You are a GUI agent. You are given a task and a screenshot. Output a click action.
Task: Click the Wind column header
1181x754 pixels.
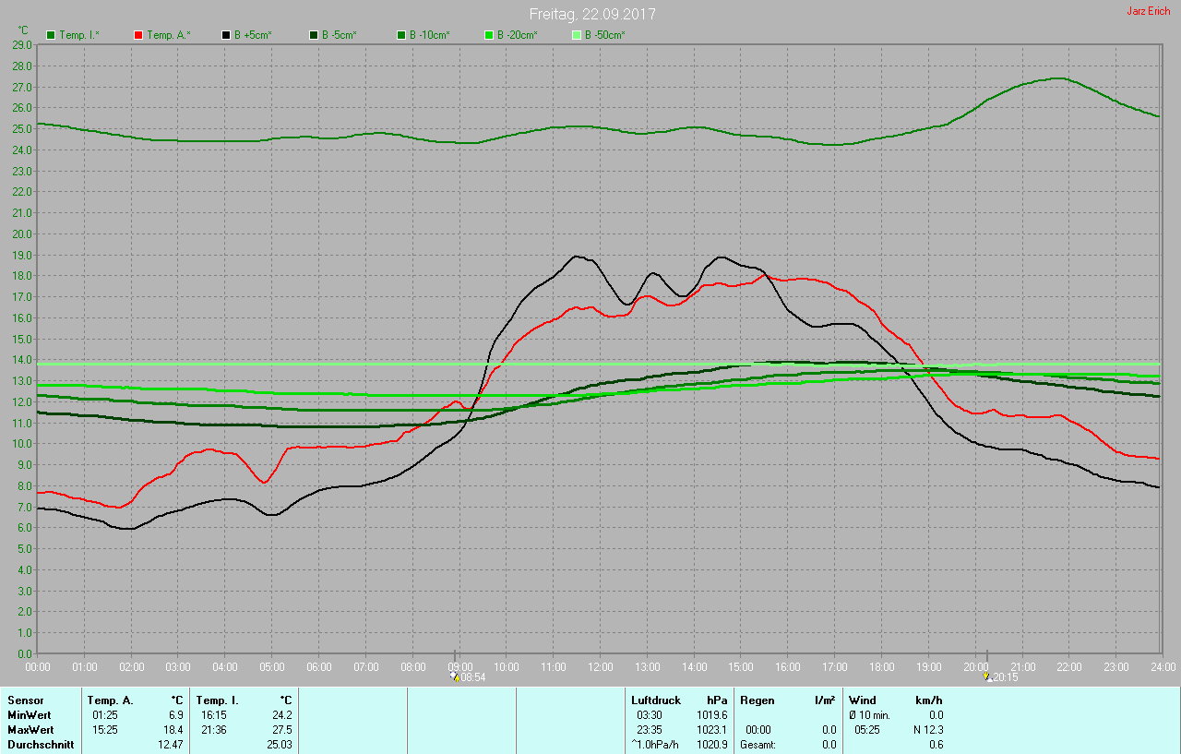(863, 700)
